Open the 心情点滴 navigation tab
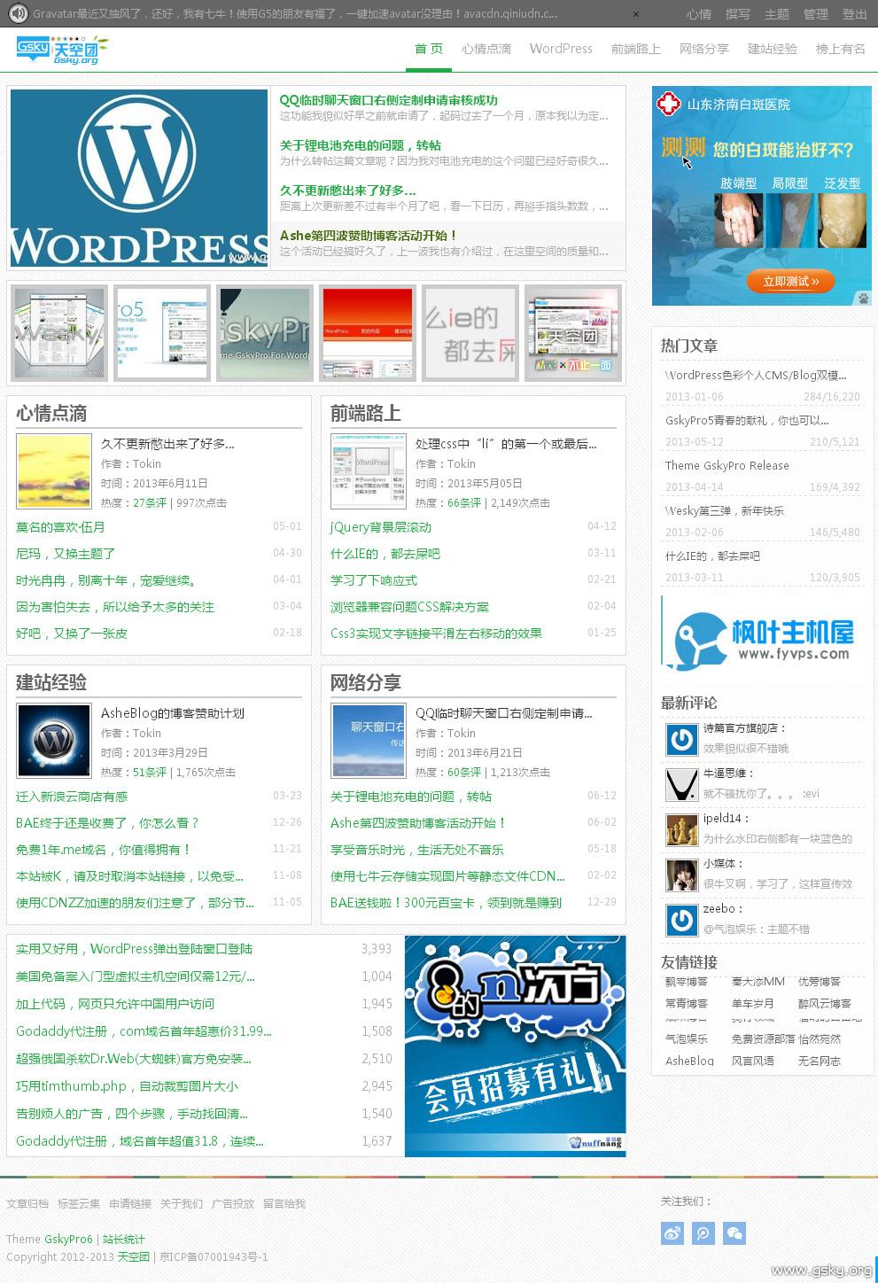The height and width of the screenshot is (1283, 878). (486, 49)
